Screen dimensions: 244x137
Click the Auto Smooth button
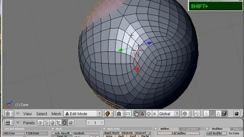click(62, 134)
